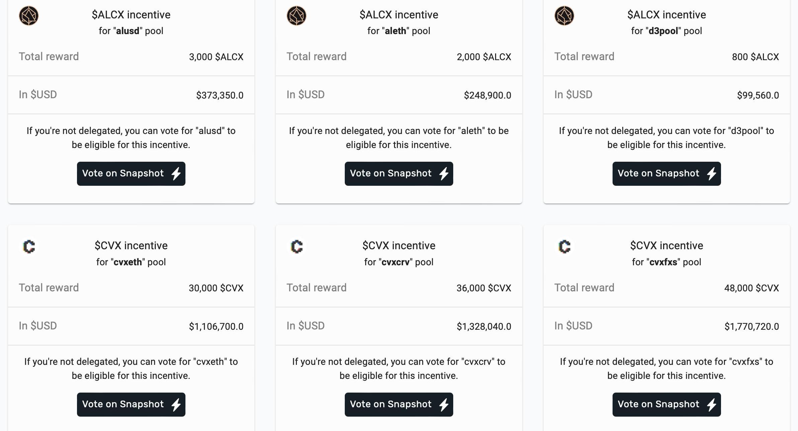
Task: Click the lightning bolt on cvxcrv Vote button
Action: tap(444, 405)
